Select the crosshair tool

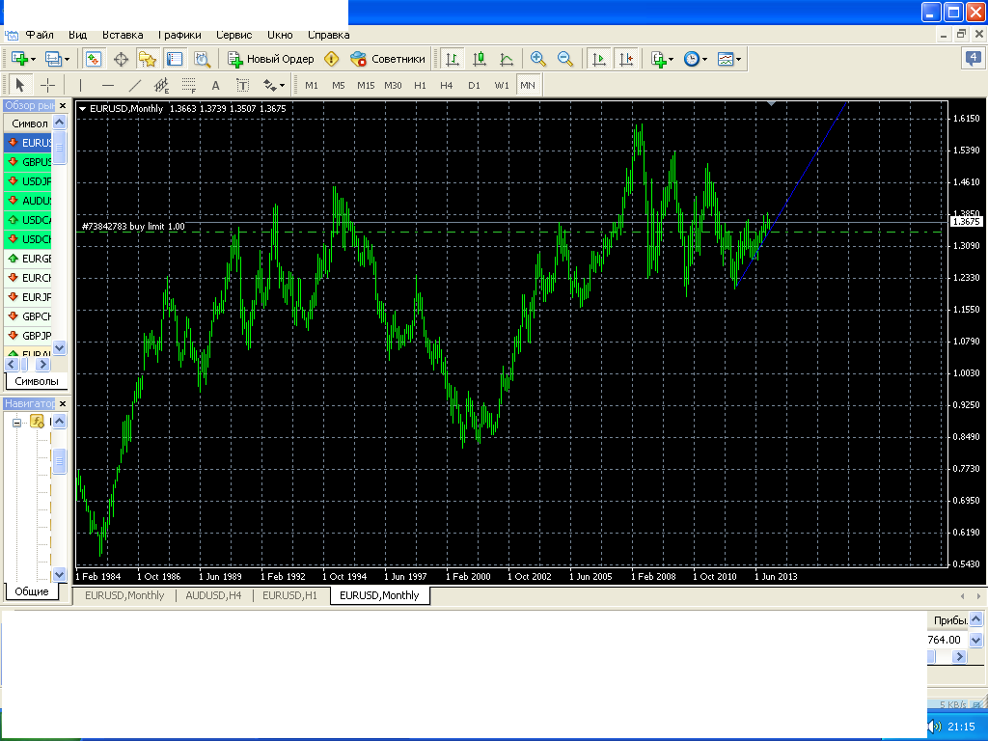48,85
